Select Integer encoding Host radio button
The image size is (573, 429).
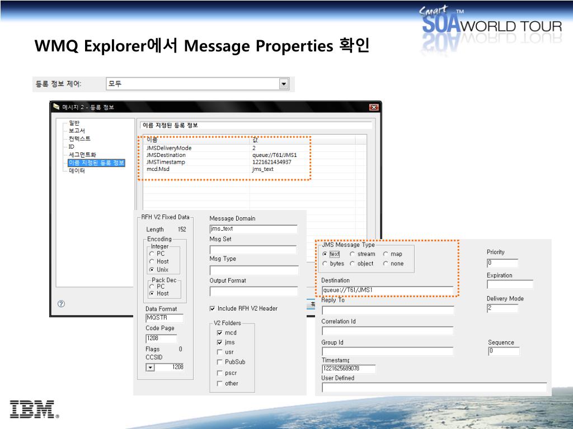click(152, 261)
